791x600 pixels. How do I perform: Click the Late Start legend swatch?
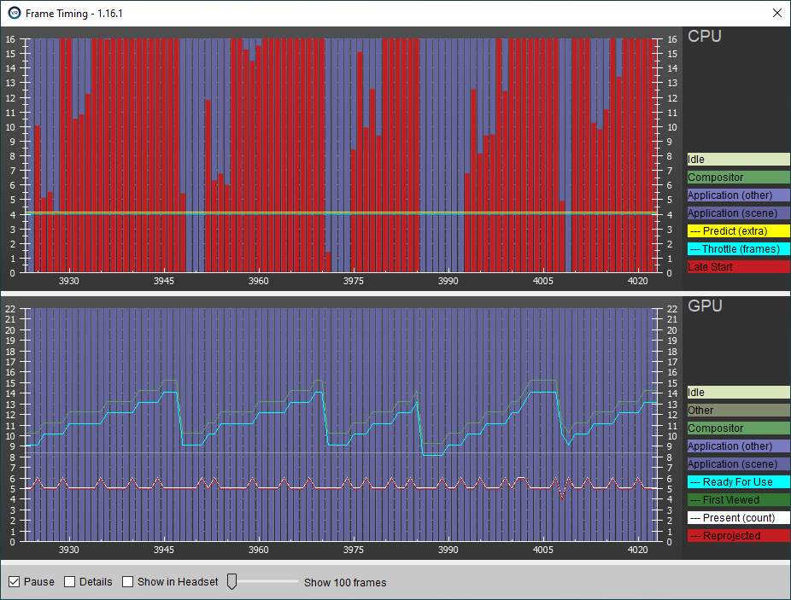738,267
